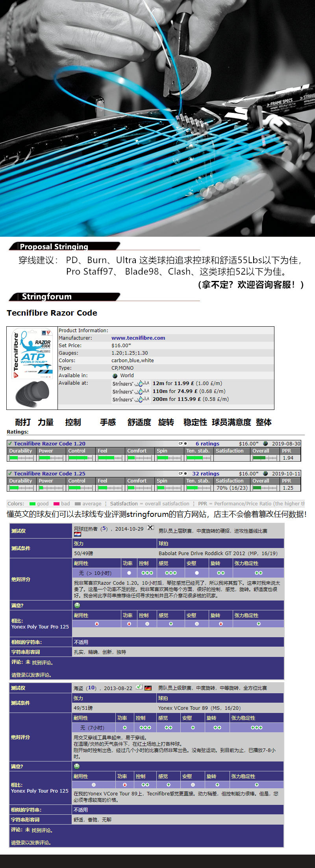The height and width of the screenshot is (868, 315).
Task: Click the smiley icon in second 满意? row
Action: 77,766
